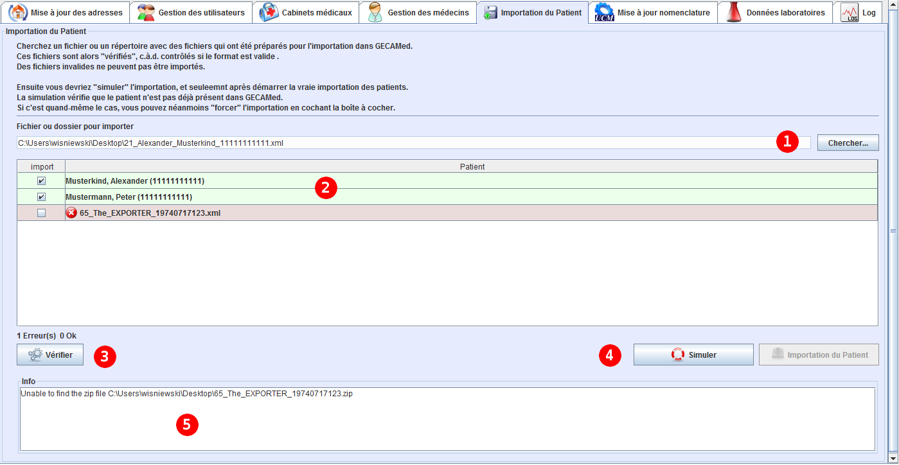Screen dimensions: 899x465
Task: Switch to the Cabinets médicaux tab
Action: coord(317,13)
